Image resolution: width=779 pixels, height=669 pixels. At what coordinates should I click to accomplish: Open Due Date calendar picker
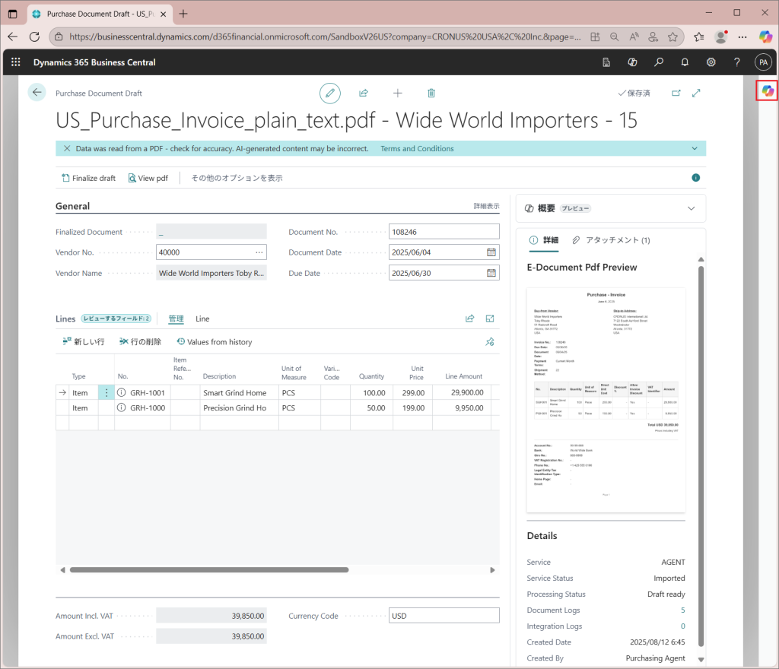[491, 273]
